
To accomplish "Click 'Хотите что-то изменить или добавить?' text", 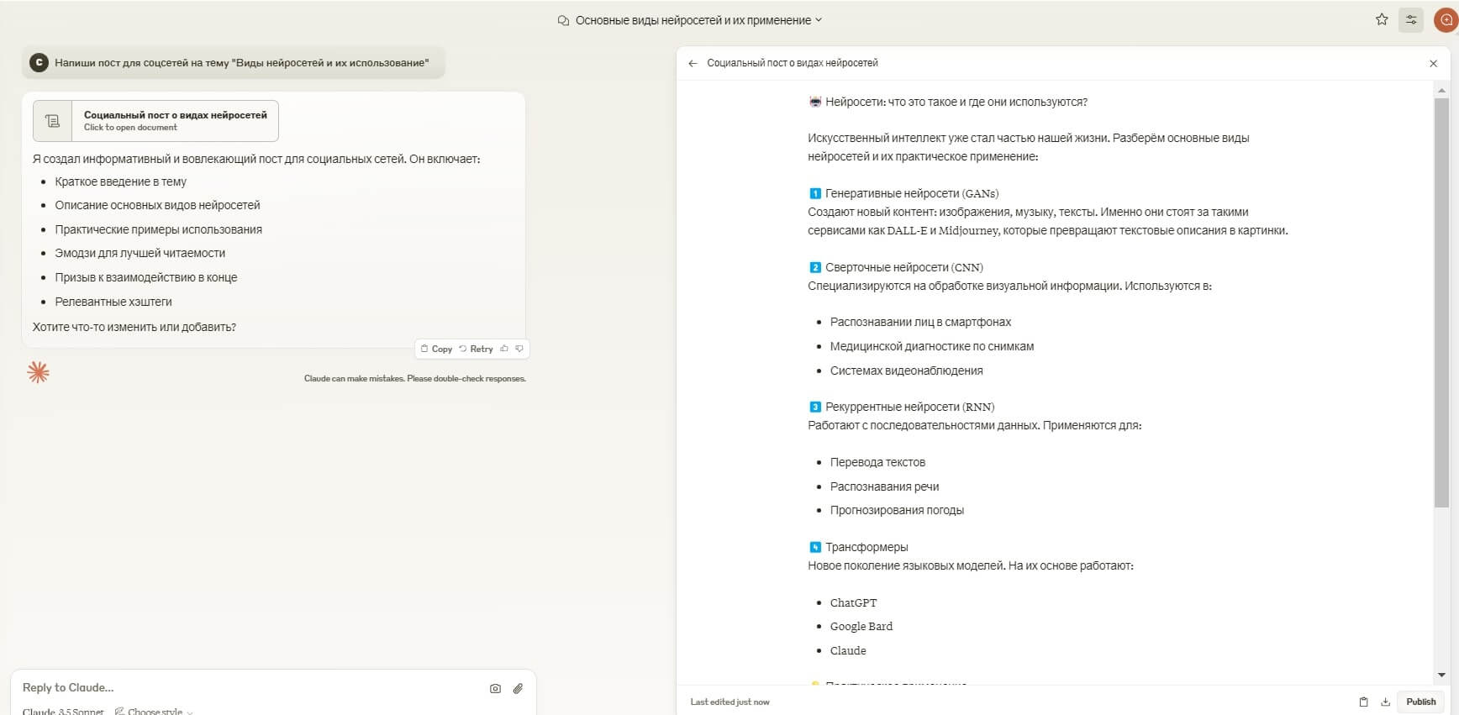I will (134, 327).
